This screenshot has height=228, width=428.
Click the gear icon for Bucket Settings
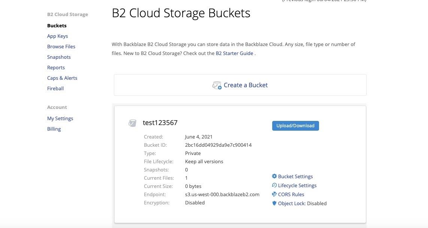pos(274,176)
